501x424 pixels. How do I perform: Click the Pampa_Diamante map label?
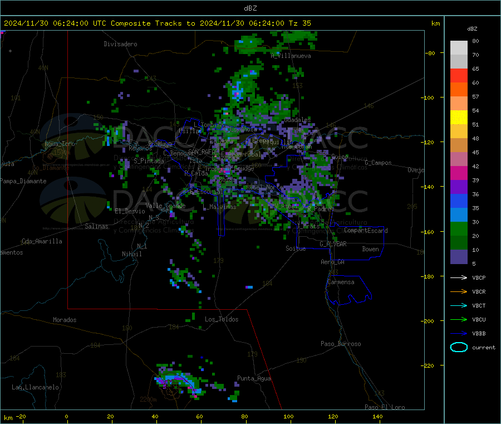coord(23,181)
